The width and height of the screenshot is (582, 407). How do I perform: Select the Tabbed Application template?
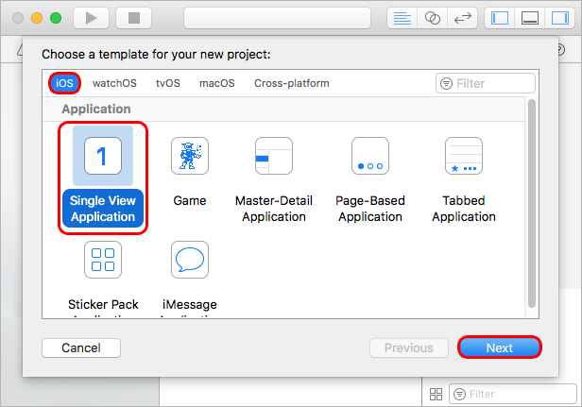pyautogui.click(x=463, y=156)
